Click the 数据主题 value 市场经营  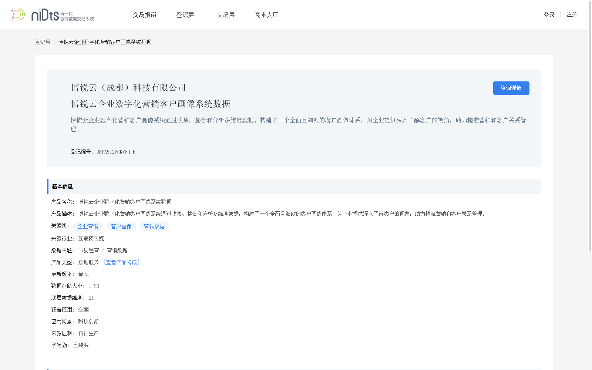[88, 250]
